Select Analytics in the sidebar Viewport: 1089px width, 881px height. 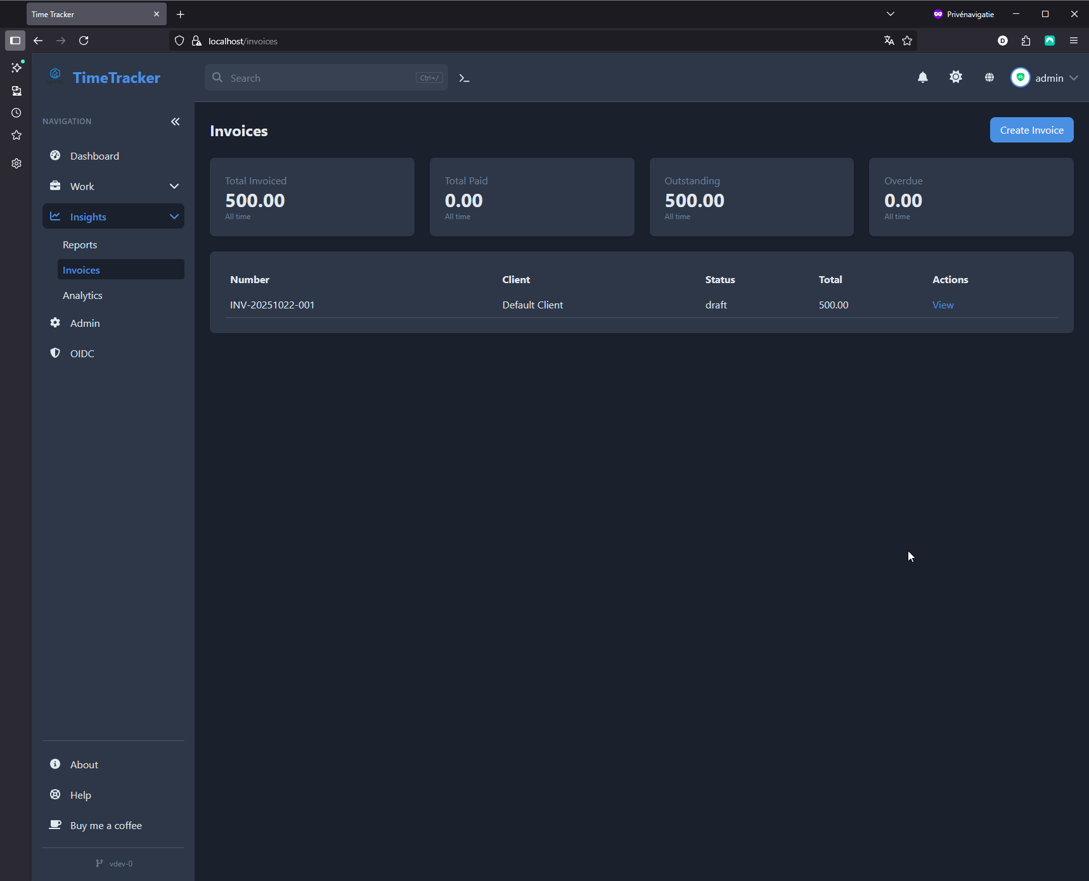(82, 296)
